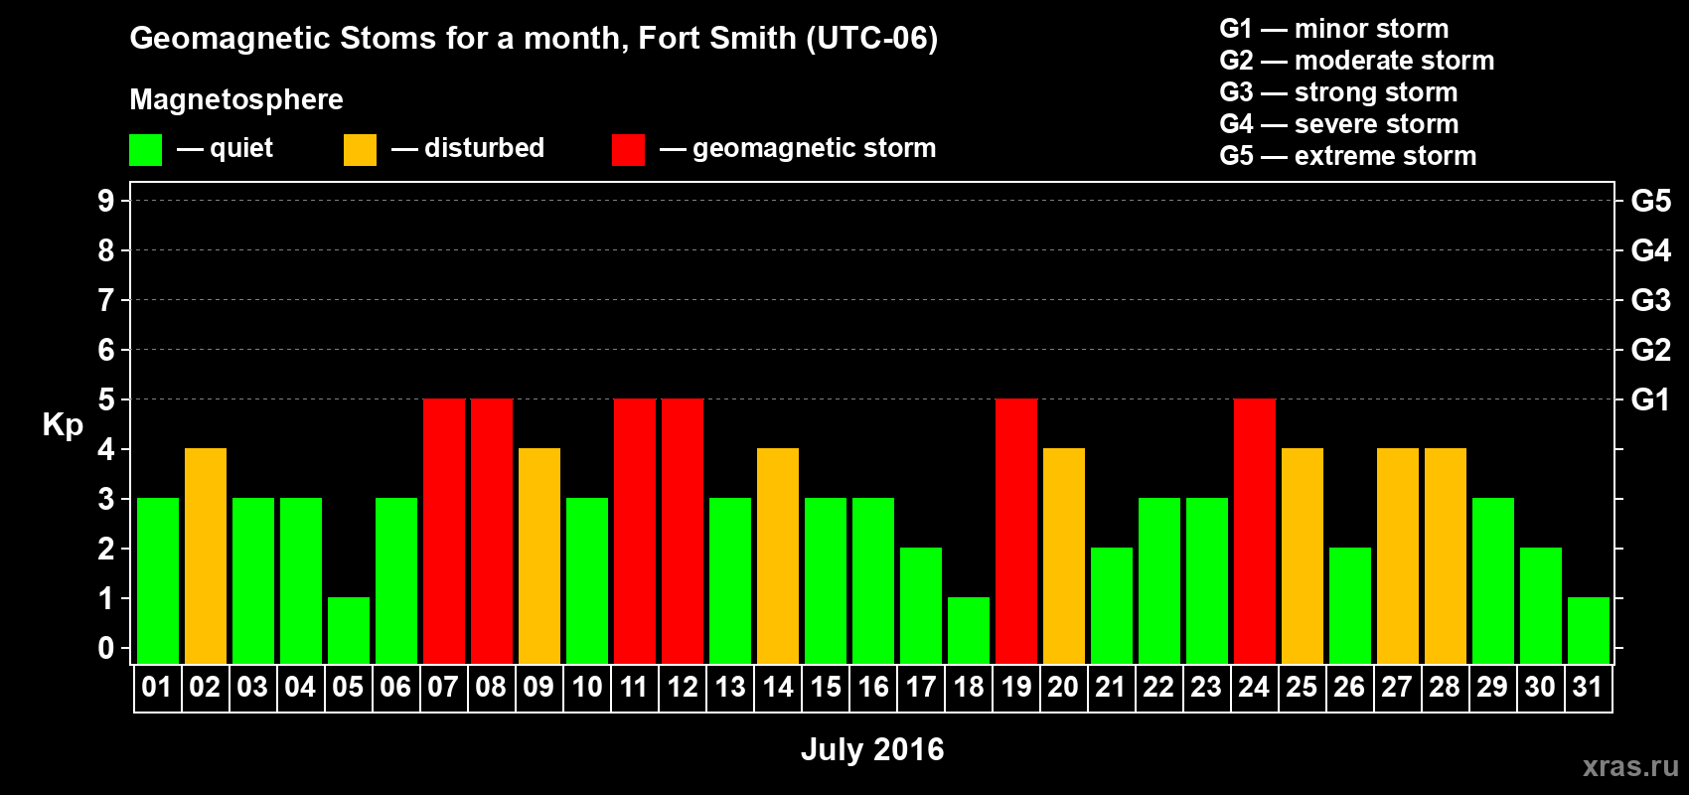The width and height of the screenshot is (1689, 795).
Task: Click the short green bar for July 18
Action: 969,631
